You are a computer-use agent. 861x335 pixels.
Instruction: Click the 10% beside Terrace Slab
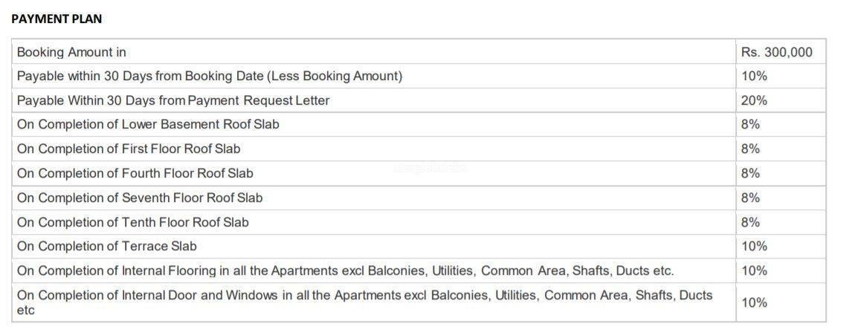coord(754,246)
